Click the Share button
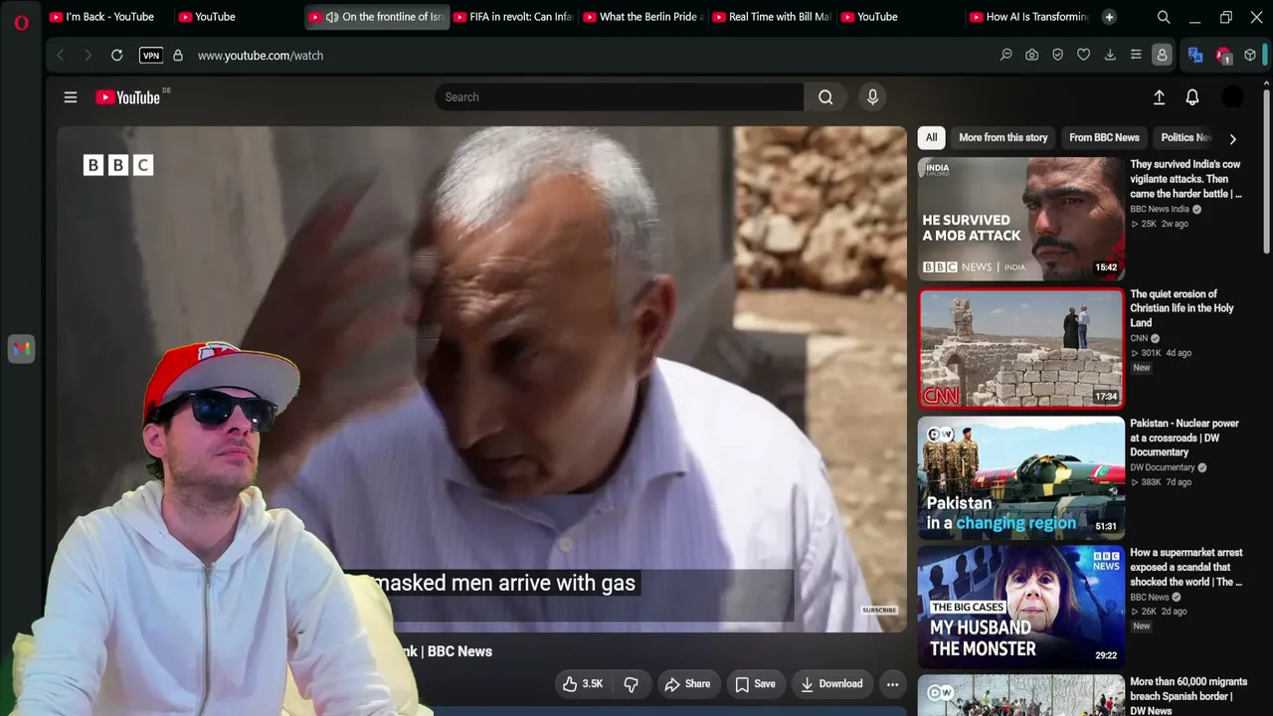Image resolution: width=1273 pixels, height=716 pixels. (x=687, y=684)
